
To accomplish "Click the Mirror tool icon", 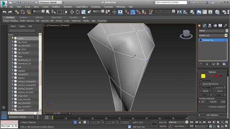I will (179, 12).
